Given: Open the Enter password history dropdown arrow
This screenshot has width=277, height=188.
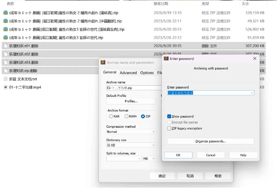Looking at the screenshot, I should pos(252,93).
